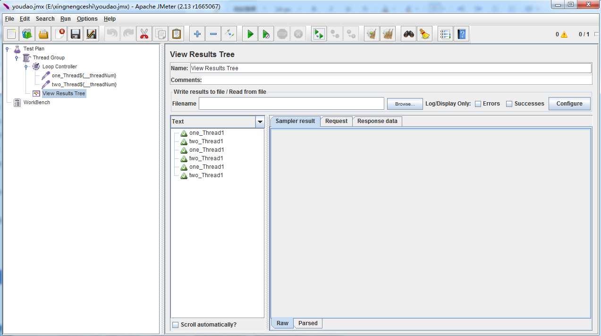Open the Text renderer dropdown

(260, 122)
